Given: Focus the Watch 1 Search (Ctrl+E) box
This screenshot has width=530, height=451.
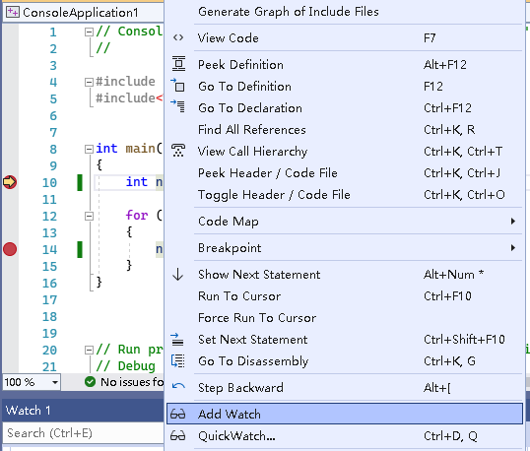Looking at the screenshot, I should pyautogui.click(x=83, y=433).
